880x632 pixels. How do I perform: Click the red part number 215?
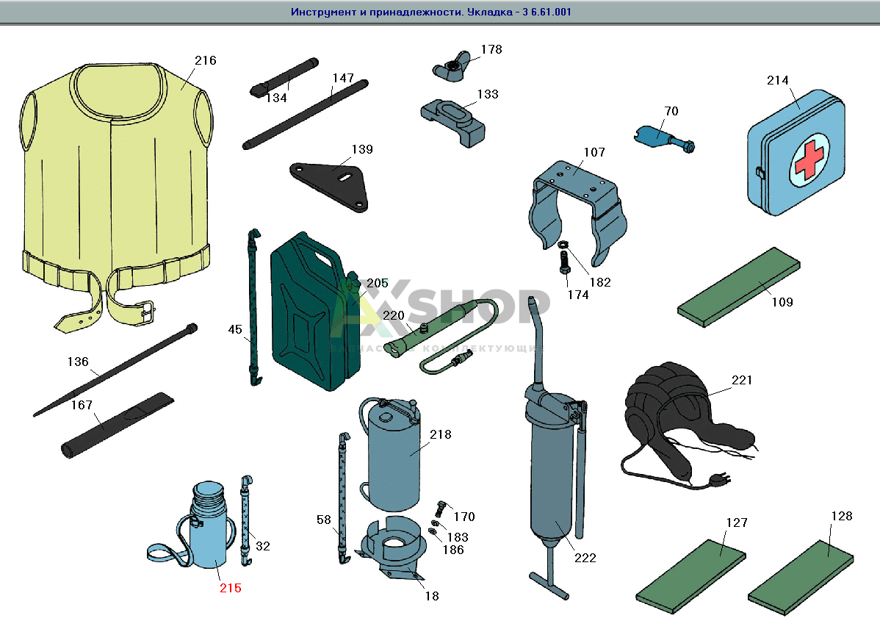[230, 588]
